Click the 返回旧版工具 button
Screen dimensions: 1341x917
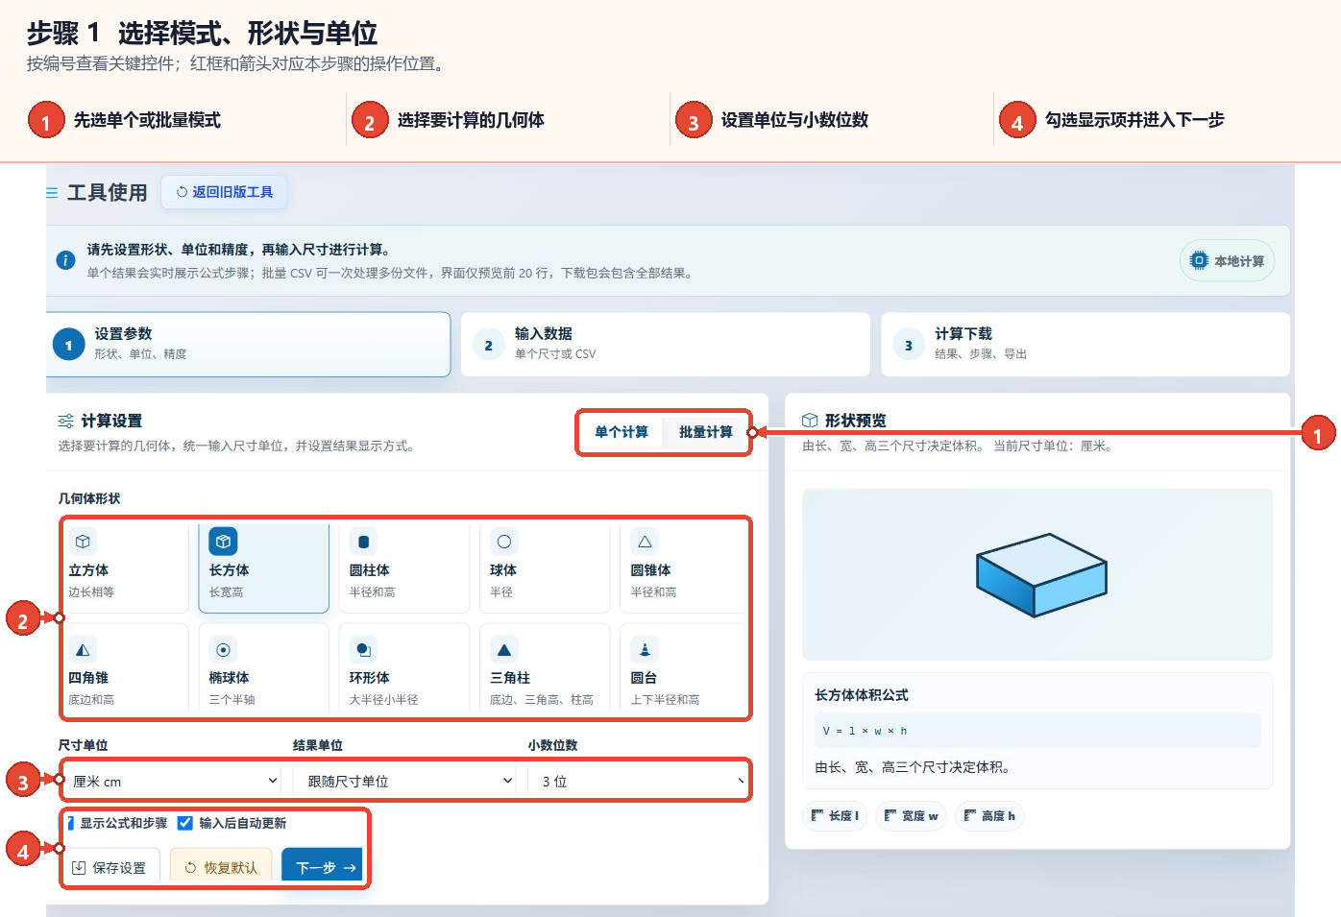click(x=224, y=192)
